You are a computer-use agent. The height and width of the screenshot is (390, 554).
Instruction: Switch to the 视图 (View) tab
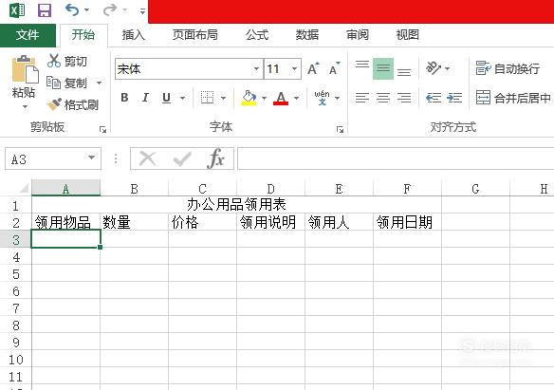[408, 35]
